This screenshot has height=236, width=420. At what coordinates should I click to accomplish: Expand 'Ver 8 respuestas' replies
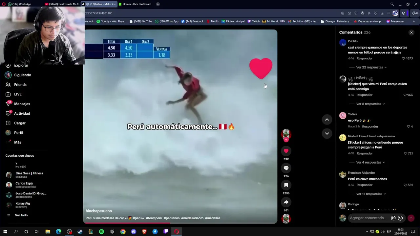click(370, 104)
